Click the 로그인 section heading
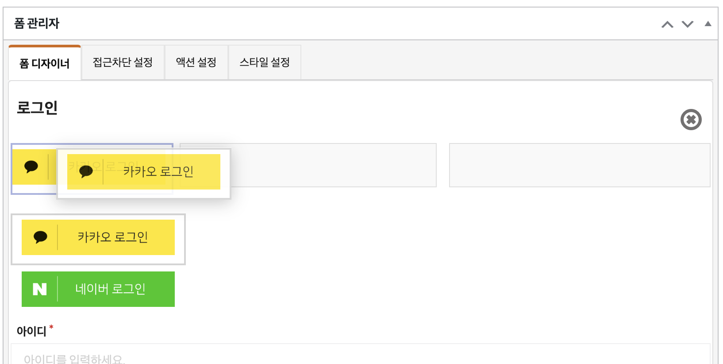 [37, 108]
